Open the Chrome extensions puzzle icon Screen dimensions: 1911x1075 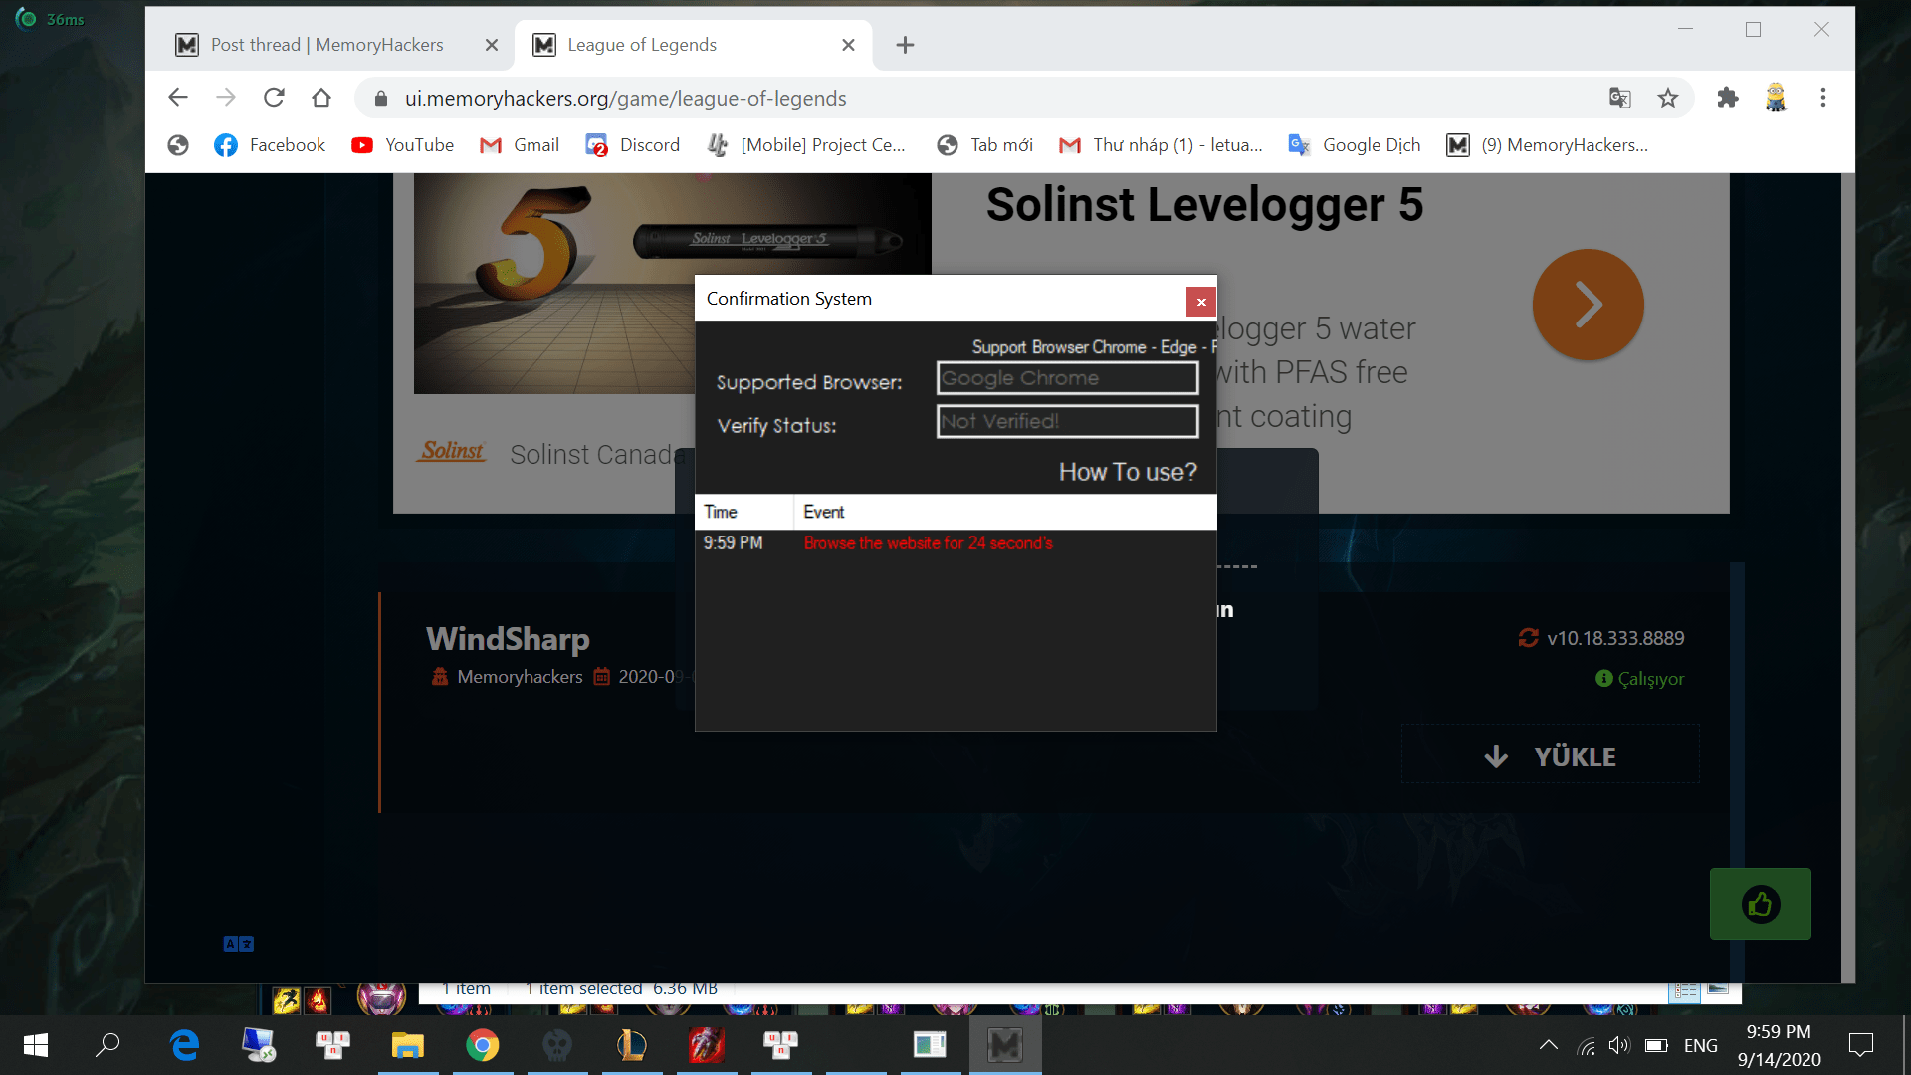[x=1728, y=98]
